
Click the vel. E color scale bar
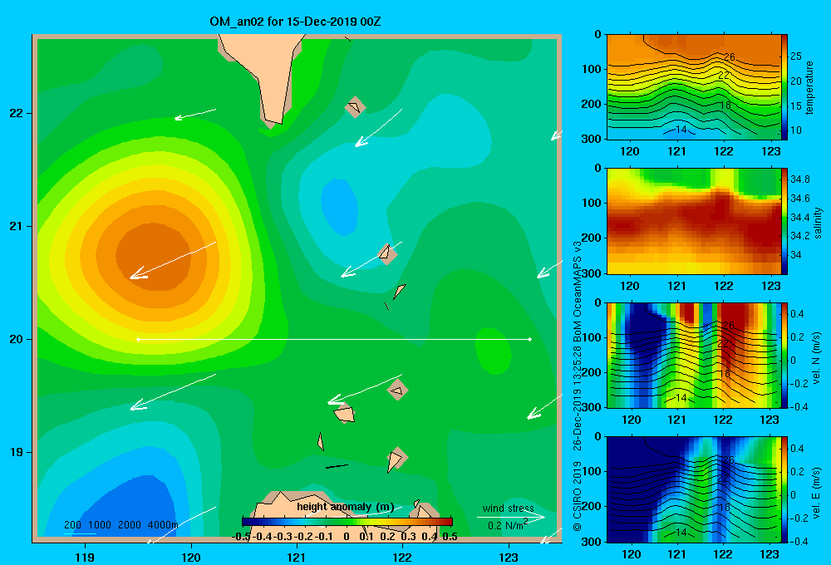[x=784, y=489]
